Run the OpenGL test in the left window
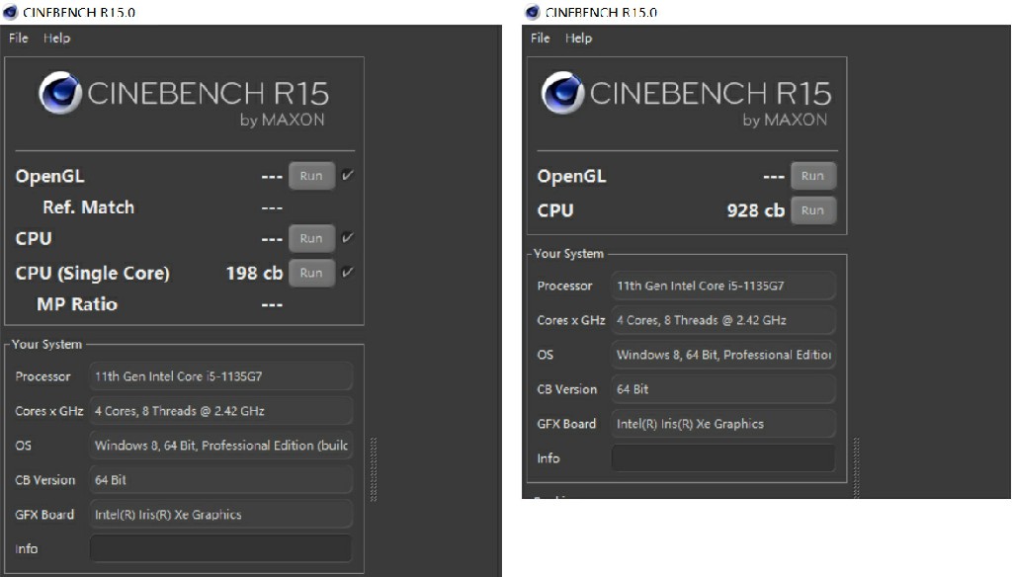This screenshot has width=1012, height=577. pyautogui.click(x=311, y=176)
